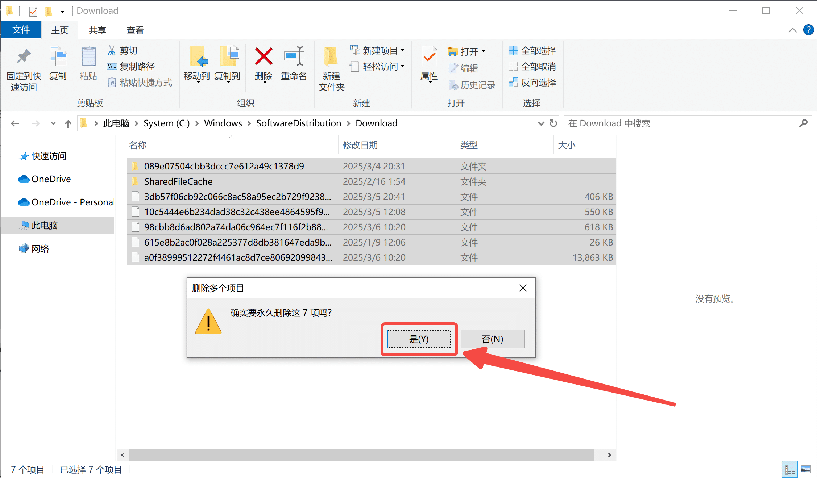
Task: Go forward with right arrow
Action: [36, 123]
